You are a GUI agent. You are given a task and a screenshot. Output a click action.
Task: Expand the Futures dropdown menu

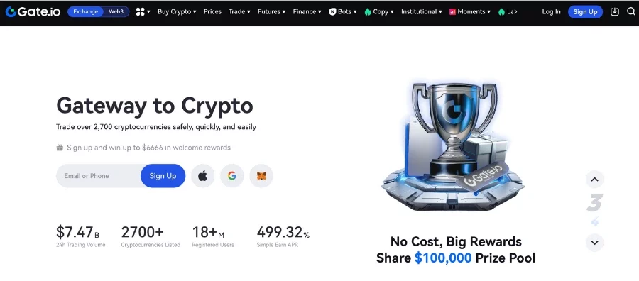(x=271, y=12)
